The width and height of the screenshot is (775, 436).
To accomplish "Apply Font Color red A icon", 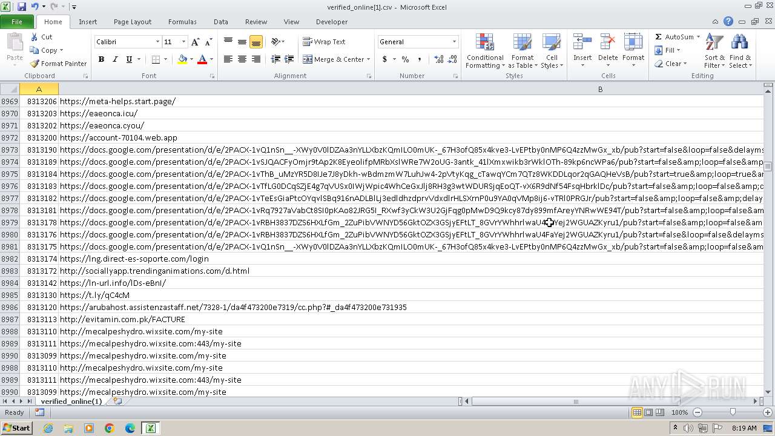I will click(202, 59).
